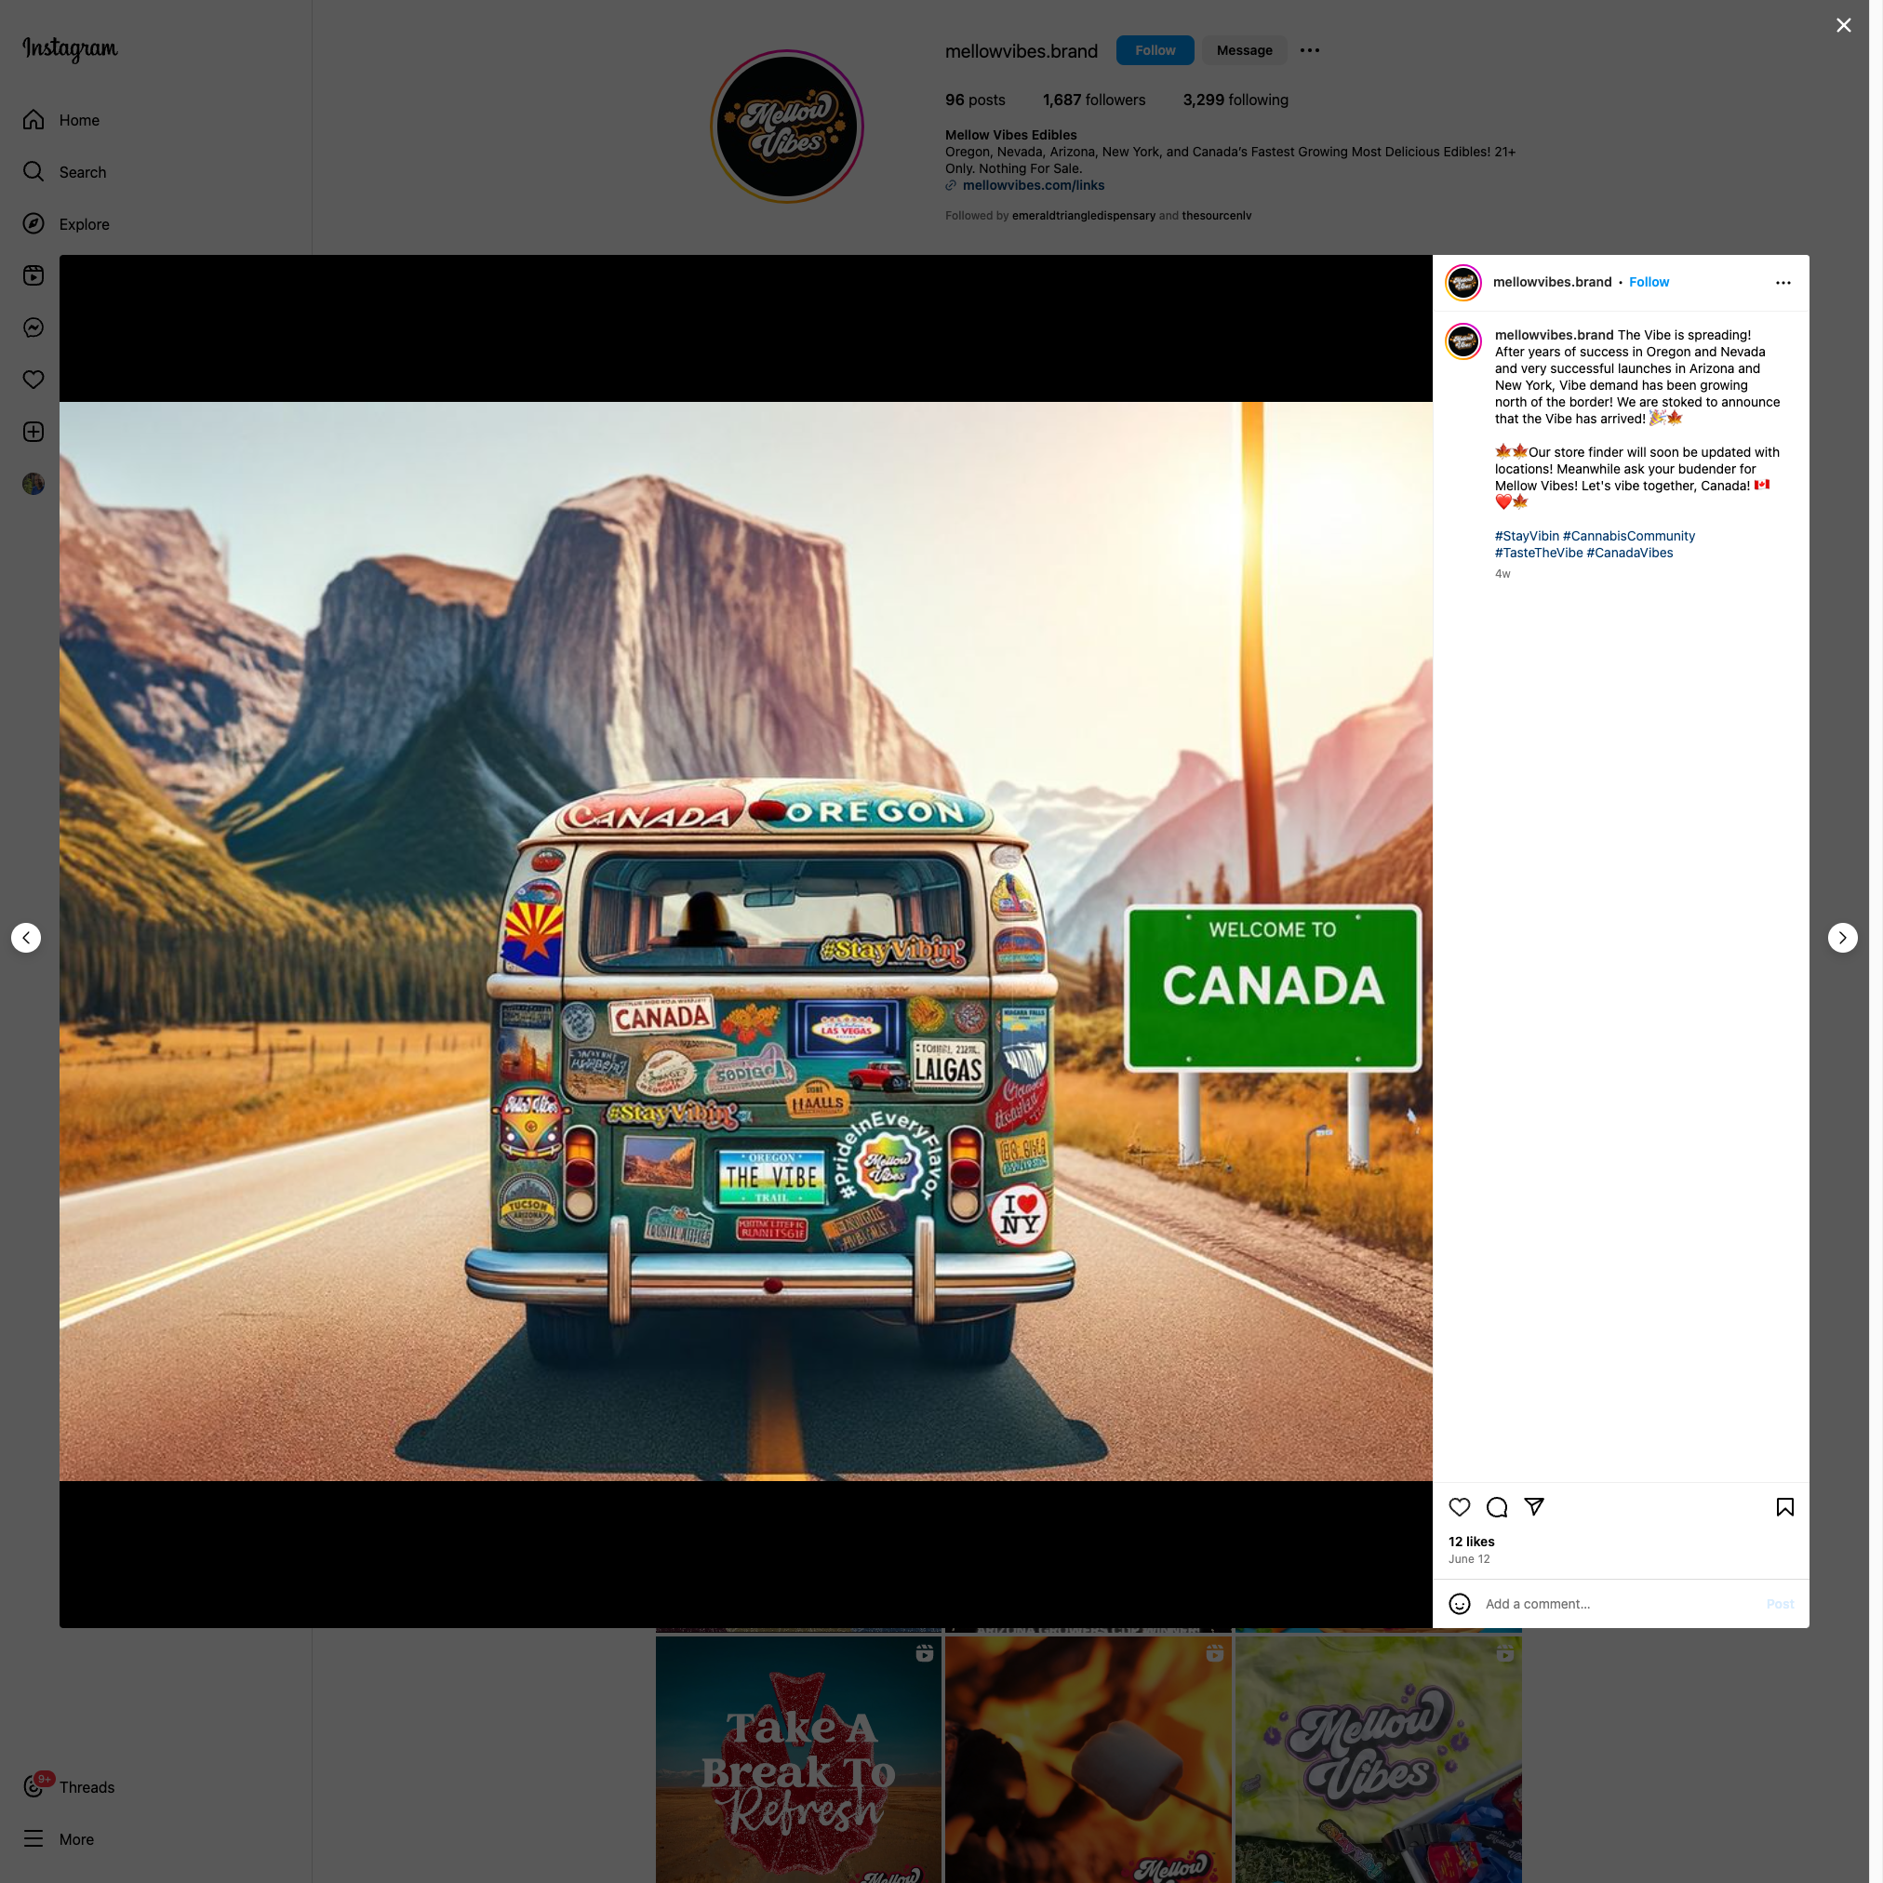Go to the previous post arrow
This screenshot has width=1883, height=1883.
tap(26, 938)
